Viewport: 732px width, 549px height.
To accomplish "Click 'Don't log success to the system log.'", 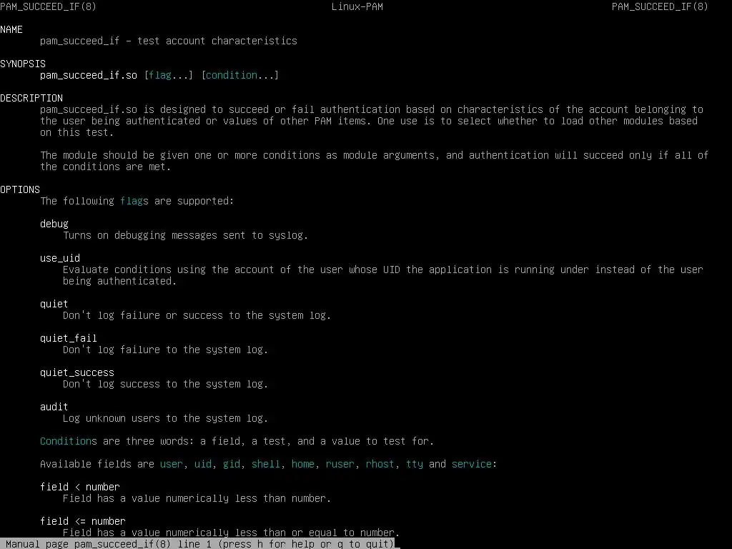I will point(166,384).
